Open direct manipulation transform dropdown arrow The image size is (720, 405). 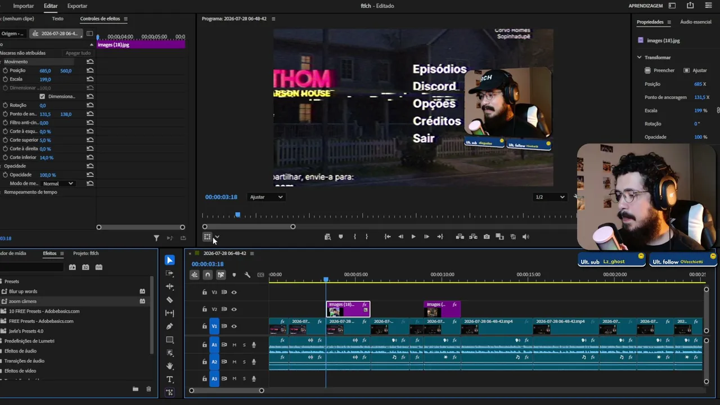[x=217, y=237]
